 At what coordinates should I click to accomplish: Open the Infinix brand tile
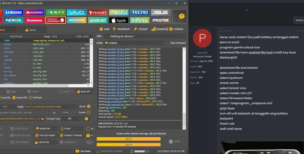coord(140,20)
